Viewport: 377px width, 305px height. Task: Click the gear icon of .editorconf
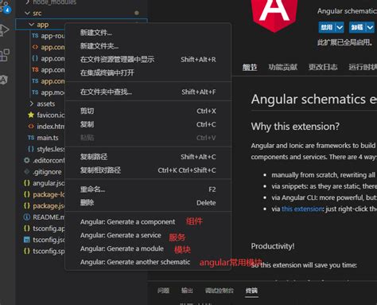click(x=27, y=160)
